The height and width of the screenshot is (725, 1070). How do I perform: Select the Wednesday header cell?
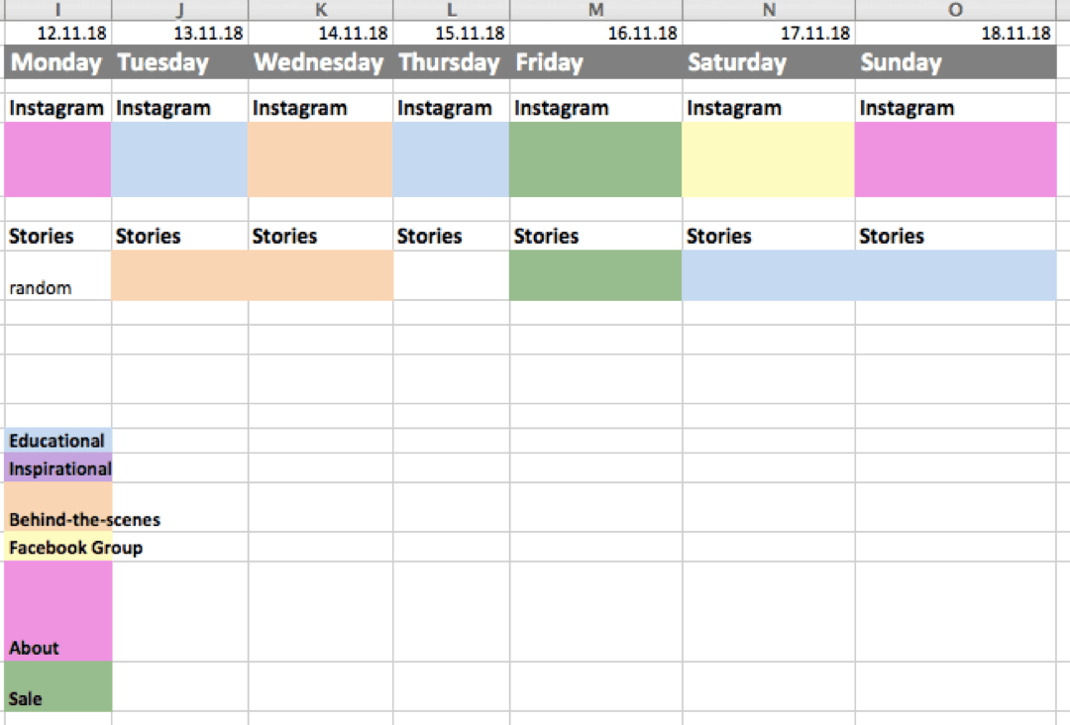[321, 62]
